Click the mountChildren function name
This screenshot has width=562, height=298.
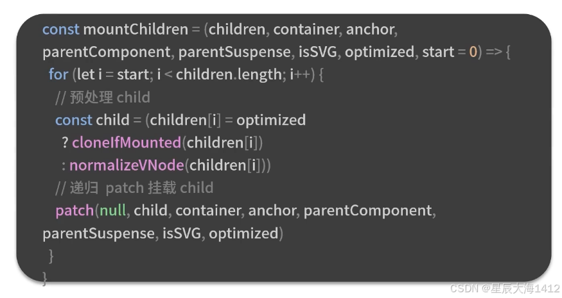pyautogui.click(x=136, y=29)
